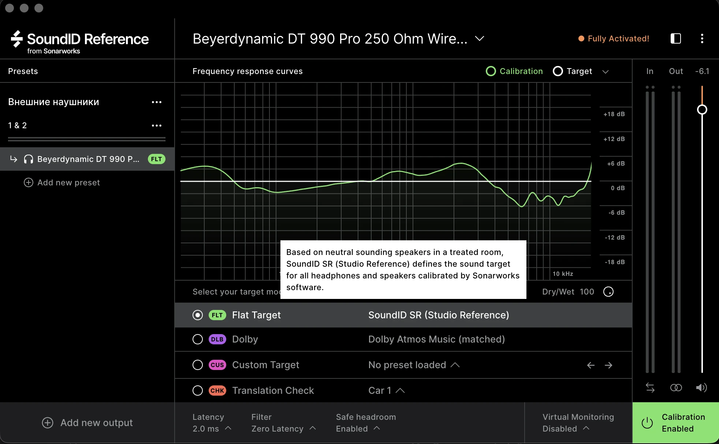This screenshot has height=444, width=719.
Task: Click the orange CHK Translation Check badge
Action: [x=217, y=391]
